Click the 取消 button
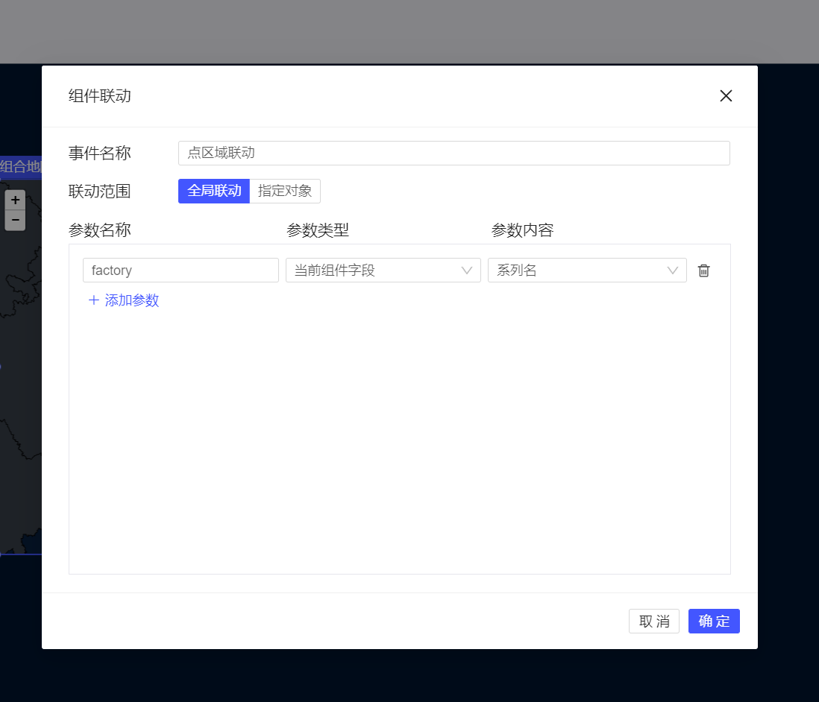Viewport: 819px width, 702px height. coord(654,621)
